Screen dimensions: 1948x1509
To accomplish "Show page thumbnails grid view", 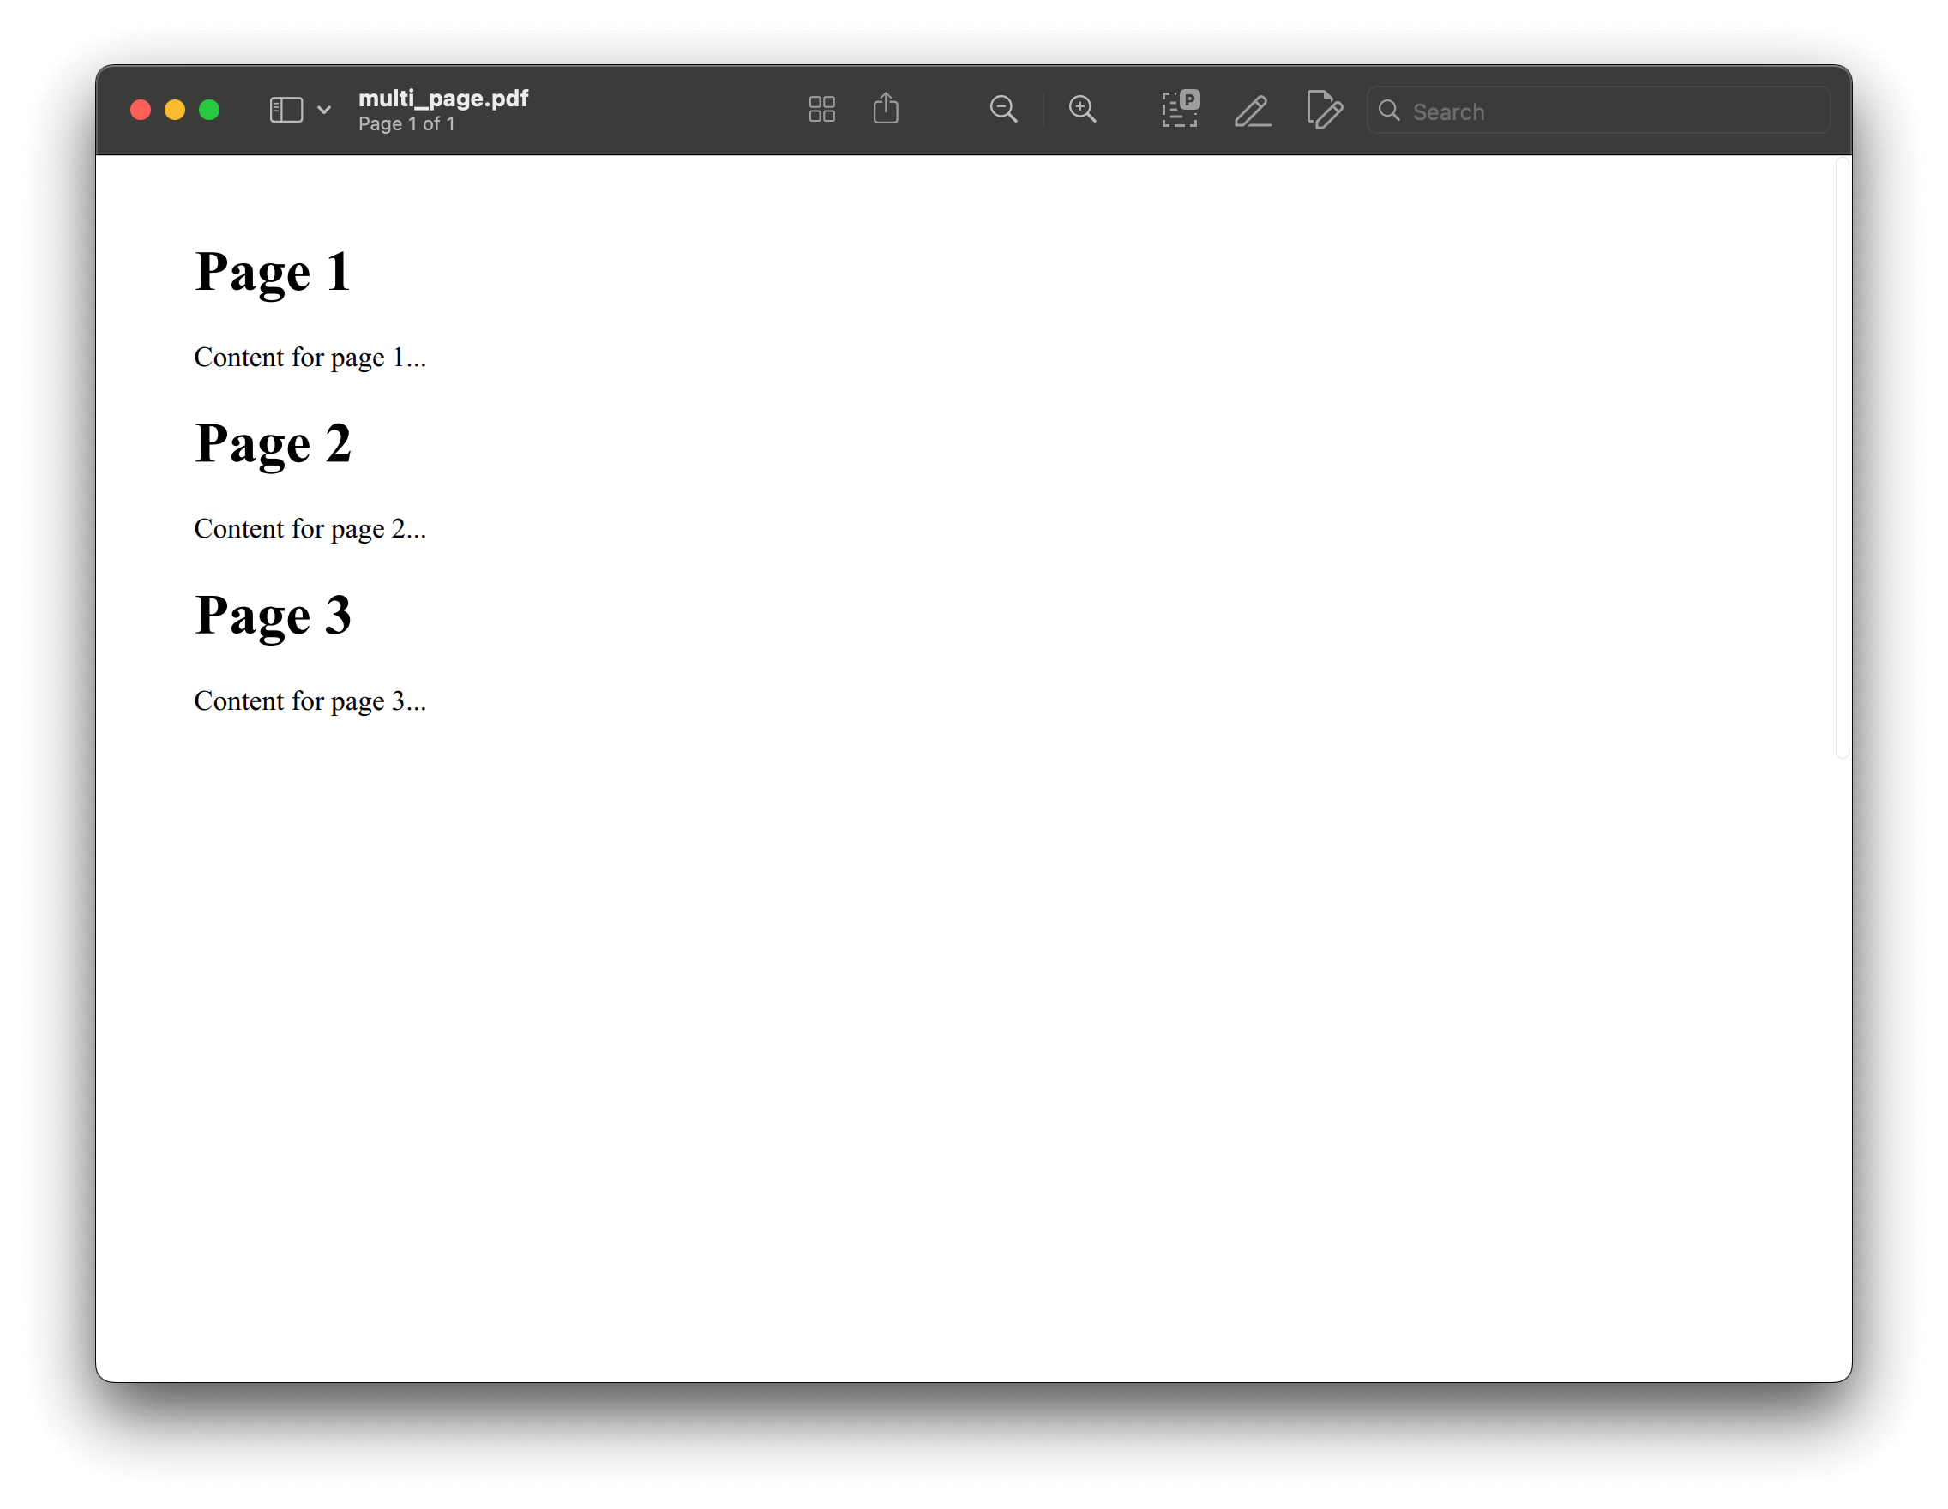I will point(821,109).
